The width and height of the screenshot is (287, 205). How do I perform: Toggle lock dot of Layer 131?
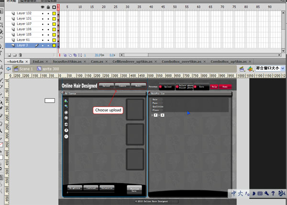point(48,19)
